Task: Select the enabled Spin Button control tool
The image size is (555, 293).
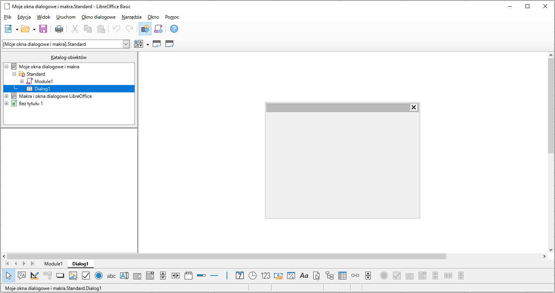Action: pos(368,276)
